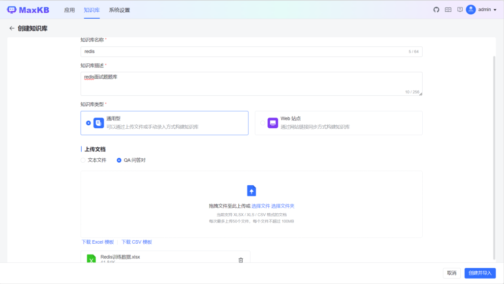The width and height of the screenshot is (504, 284).
Task: Click the green Excel file icon
Action: coord(91,258)
